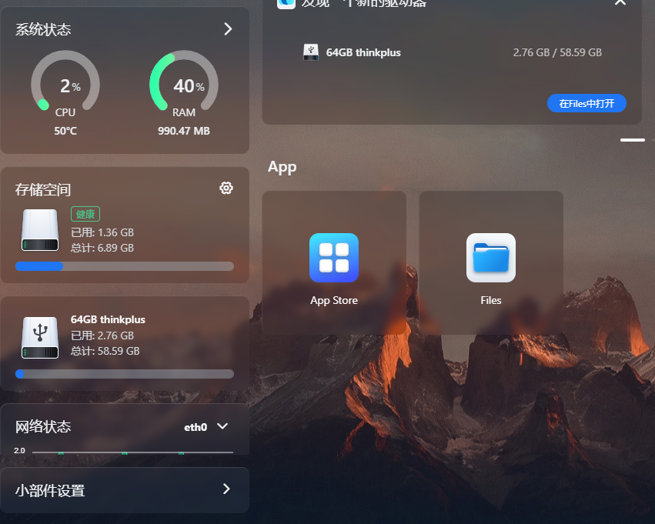The image size is (655, 524).
Task: Click the 64GB thinkplus name in notification
Action: tap(363, 52)
